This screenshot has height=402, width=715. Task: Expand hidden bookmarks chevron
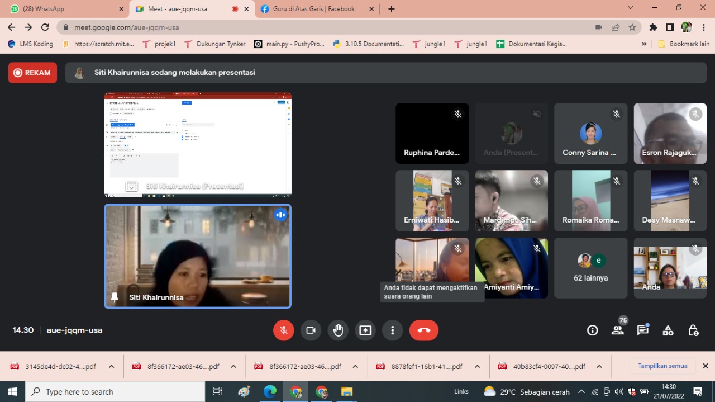[644, 44]
